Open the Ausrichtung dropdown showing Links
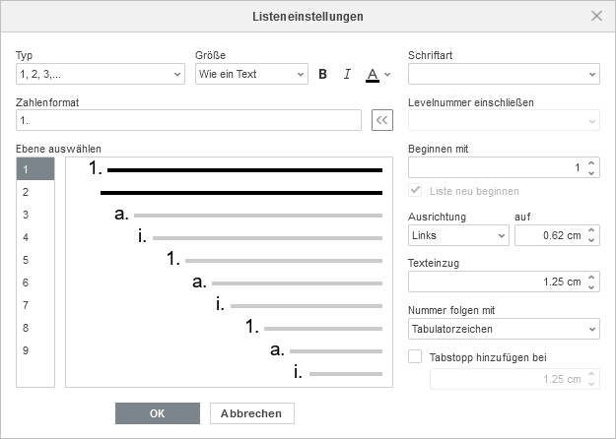 coord(458,235)
